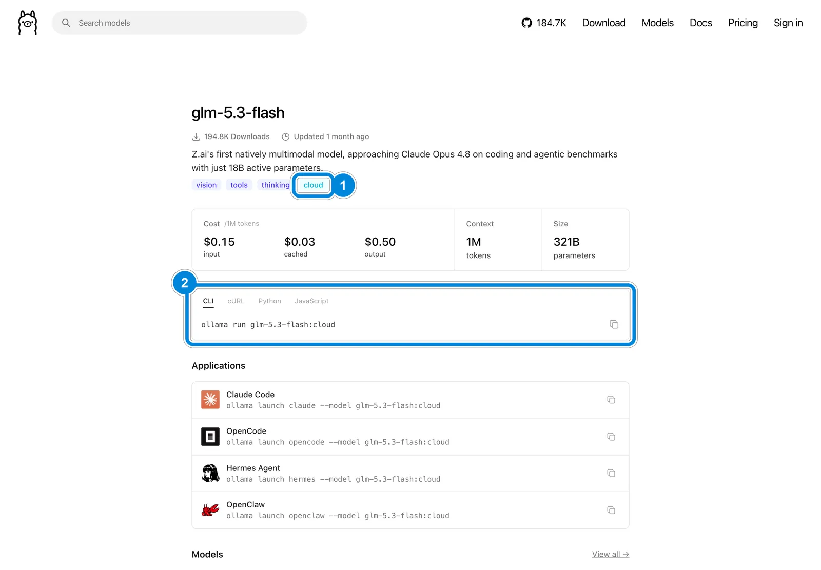Switch to the cURL tab
The height and width of the screenshot is (570, 821).
(236, 301)
